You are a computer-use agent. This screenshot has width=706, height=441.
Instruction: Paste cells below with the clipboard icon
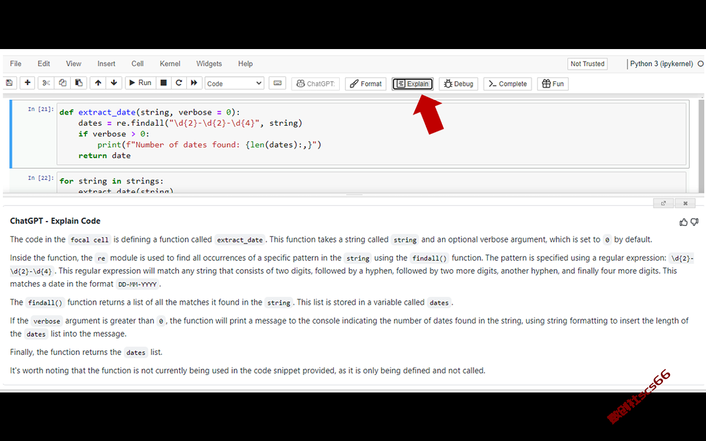pos(78,83)
